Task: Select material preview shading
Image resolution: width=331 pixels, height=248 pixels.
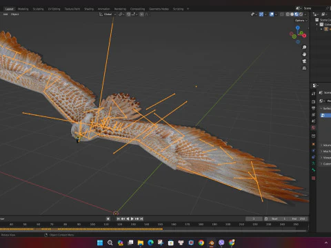Action: click(x=297, y=14)
